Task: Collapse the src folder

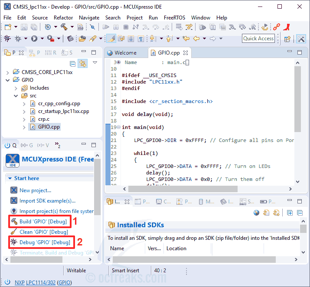Action: 16,96
